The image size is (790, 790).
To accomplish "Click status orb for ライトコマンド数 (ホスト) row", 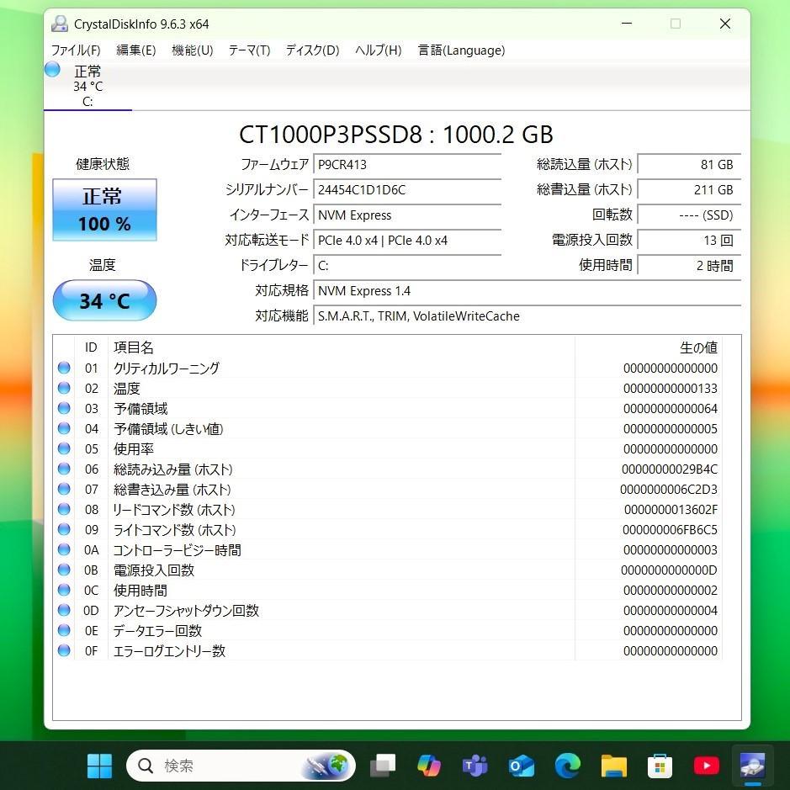I will coord(64,529).
